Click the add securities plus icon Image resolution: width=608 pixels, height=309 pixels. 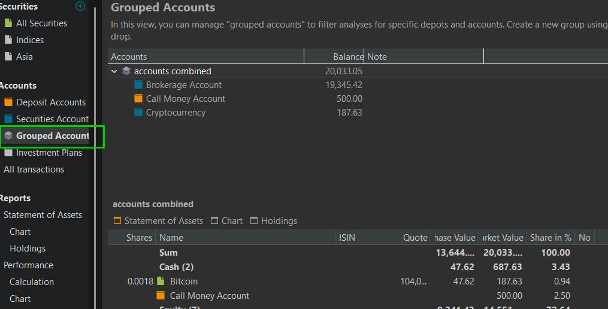(80, 6)
